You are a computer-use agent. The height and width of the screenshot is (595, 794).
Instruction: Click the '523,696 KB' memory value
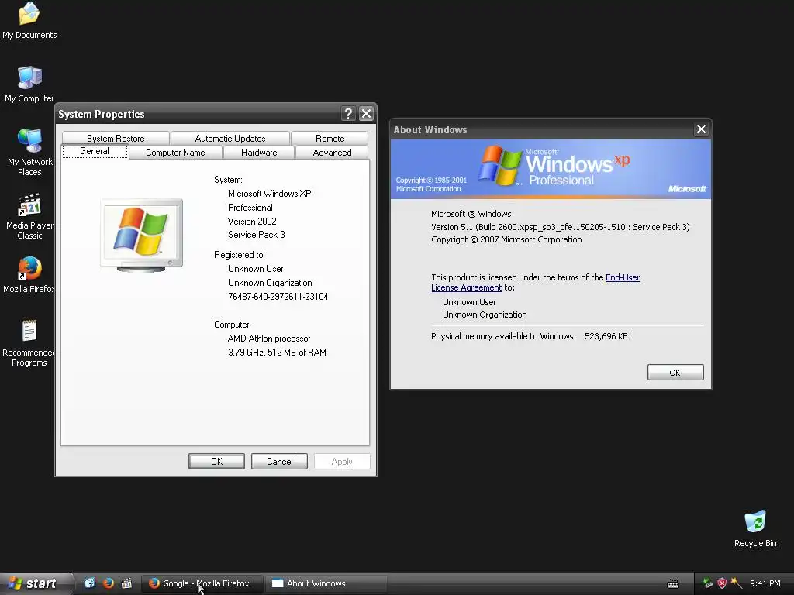[606, 336]
